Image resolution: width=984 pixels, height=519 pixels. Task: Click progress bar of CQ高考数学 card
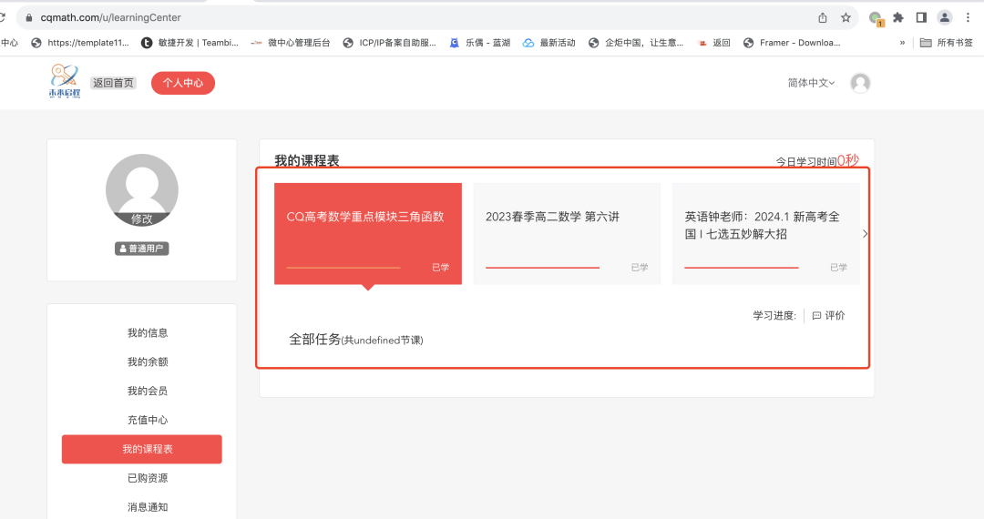coord(343,268)
